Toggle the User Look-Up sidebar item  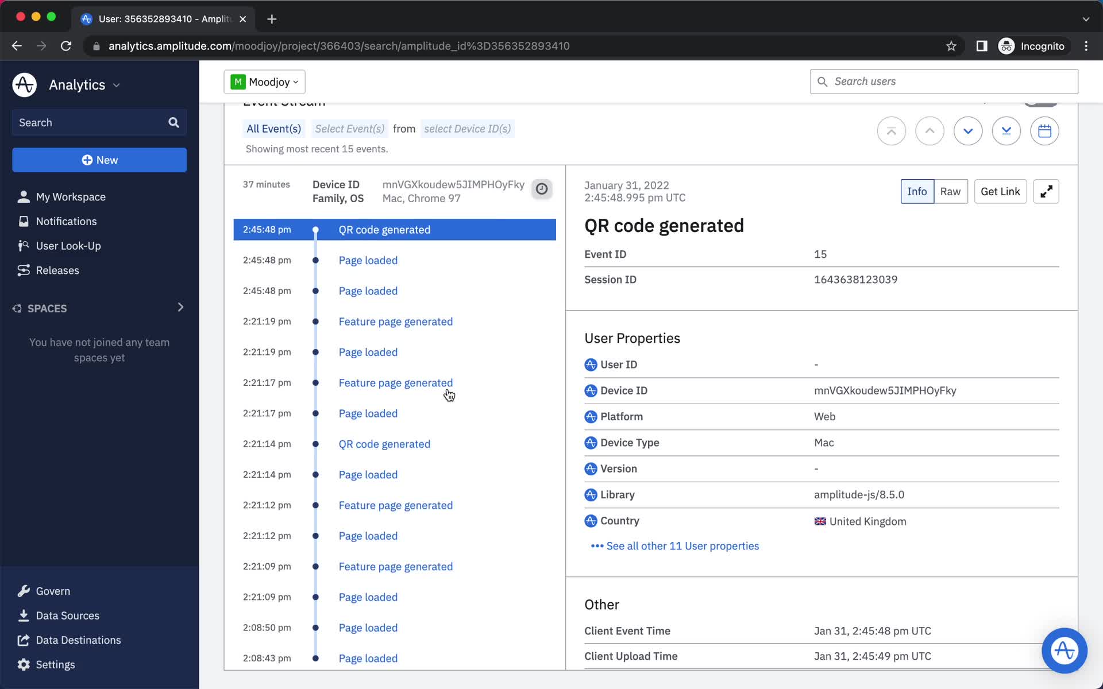(68, 245)
